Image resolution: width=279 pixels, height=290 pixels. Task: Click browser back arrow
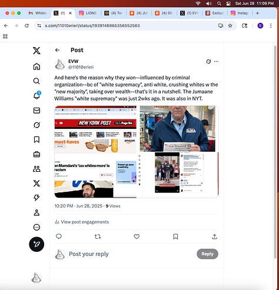[x=6, y=26]
